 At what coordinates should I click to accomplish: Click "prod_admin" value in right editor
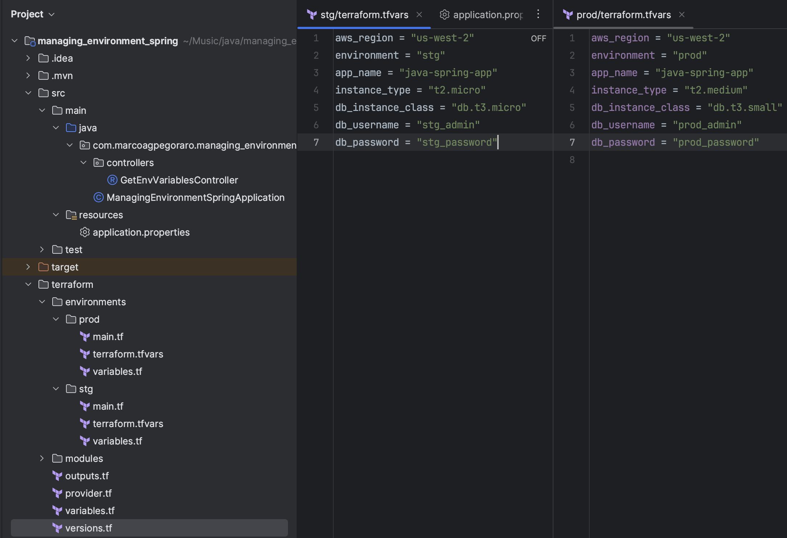[707, 125]
